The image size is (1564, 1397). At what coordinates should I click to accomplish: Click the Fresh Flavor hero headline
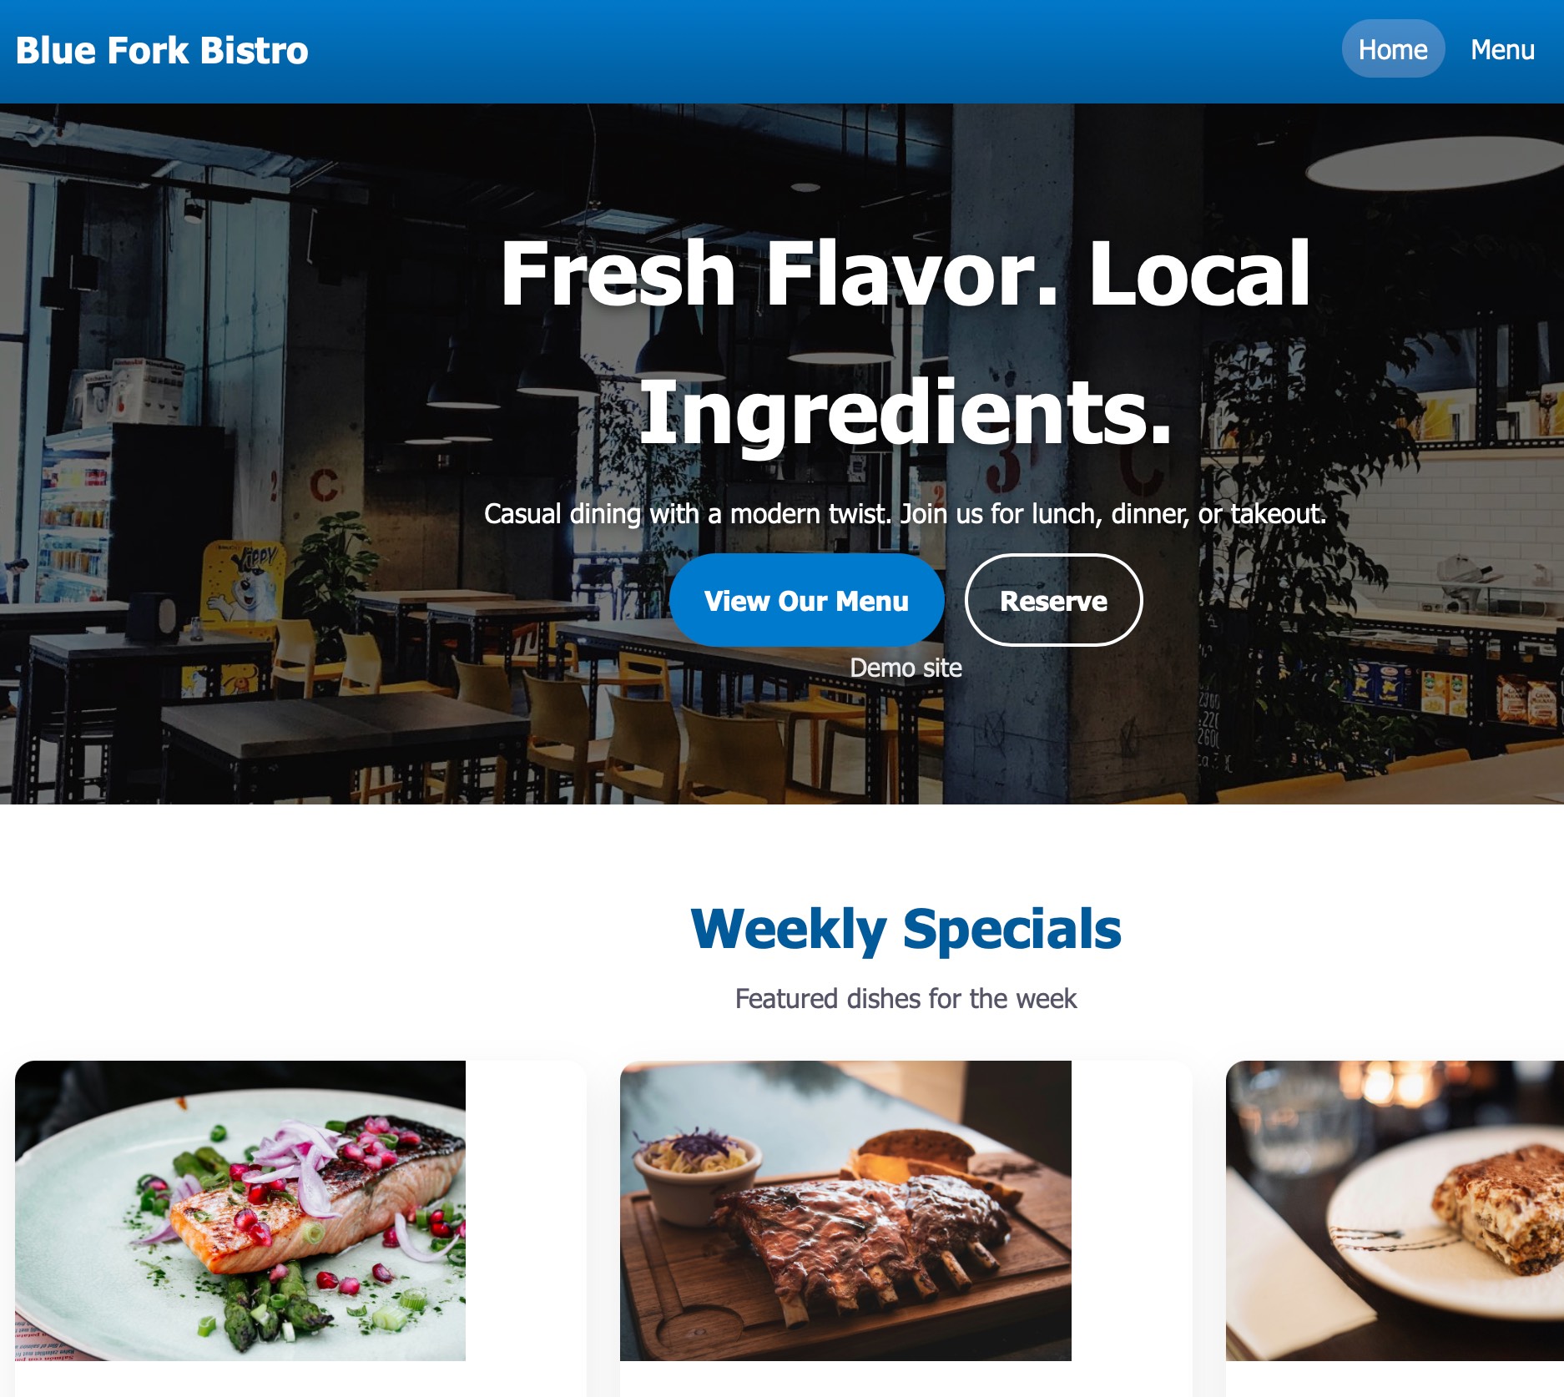coord(906,342)
